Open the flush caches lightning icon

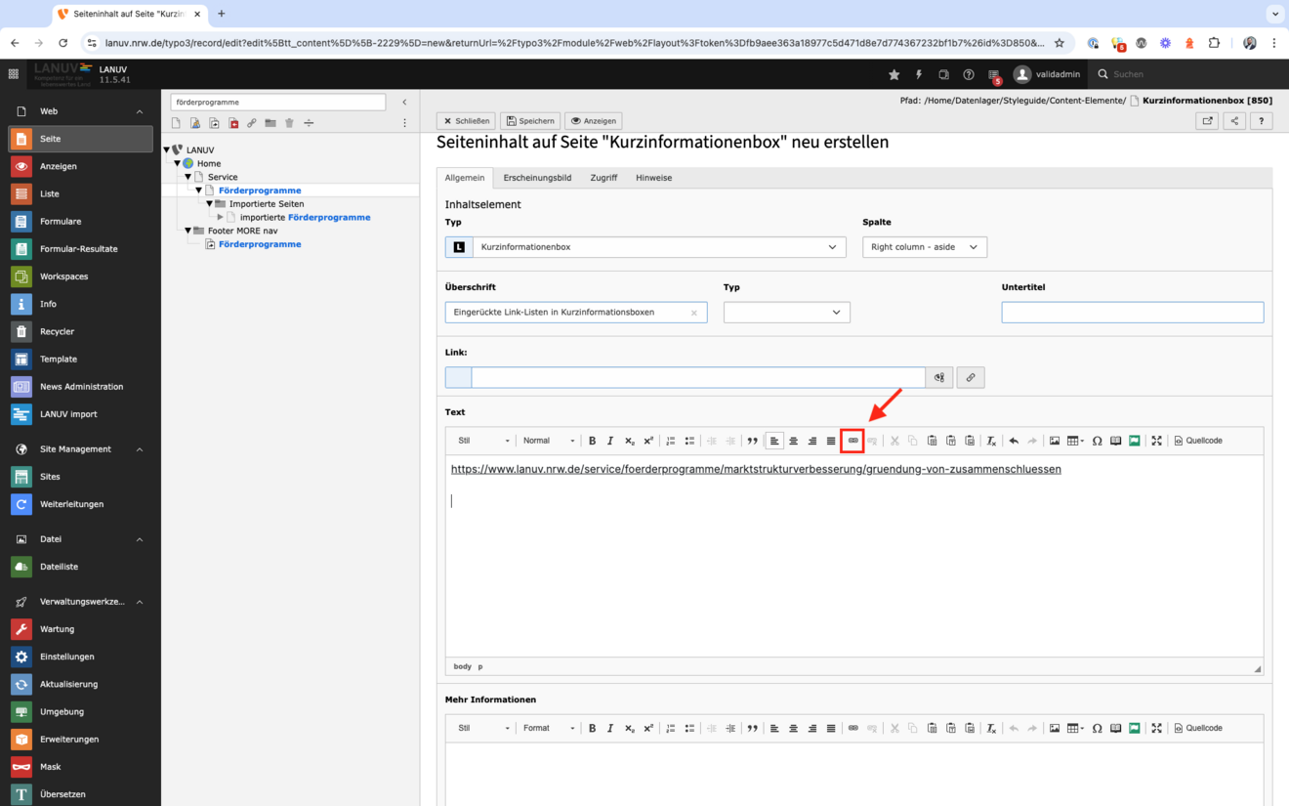click(919, 74)
